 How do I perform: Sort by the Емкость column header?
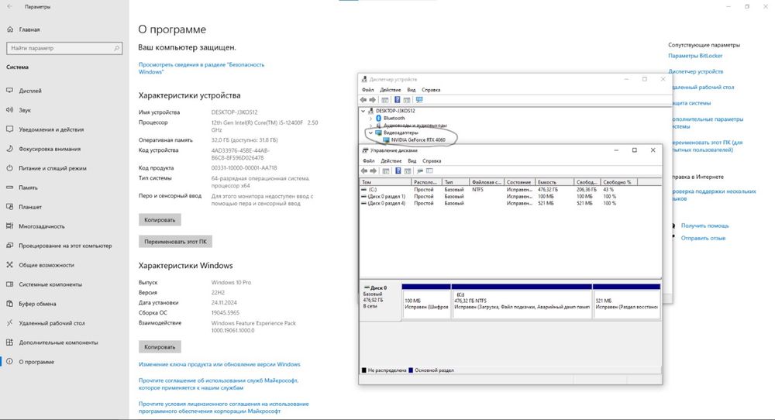pos(555,182)
